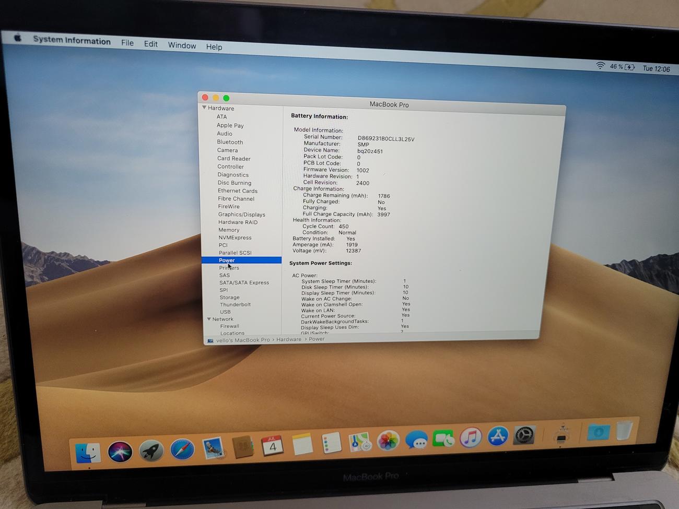
Task: Click serial number D869231B0CLL3L25V
Action: (386, 139)
